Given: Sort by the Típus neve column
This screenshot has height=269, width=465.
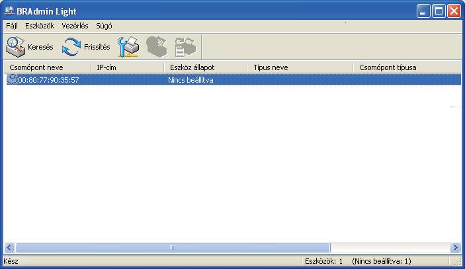Looking at the screenshot, I should (x=300, y=67).
